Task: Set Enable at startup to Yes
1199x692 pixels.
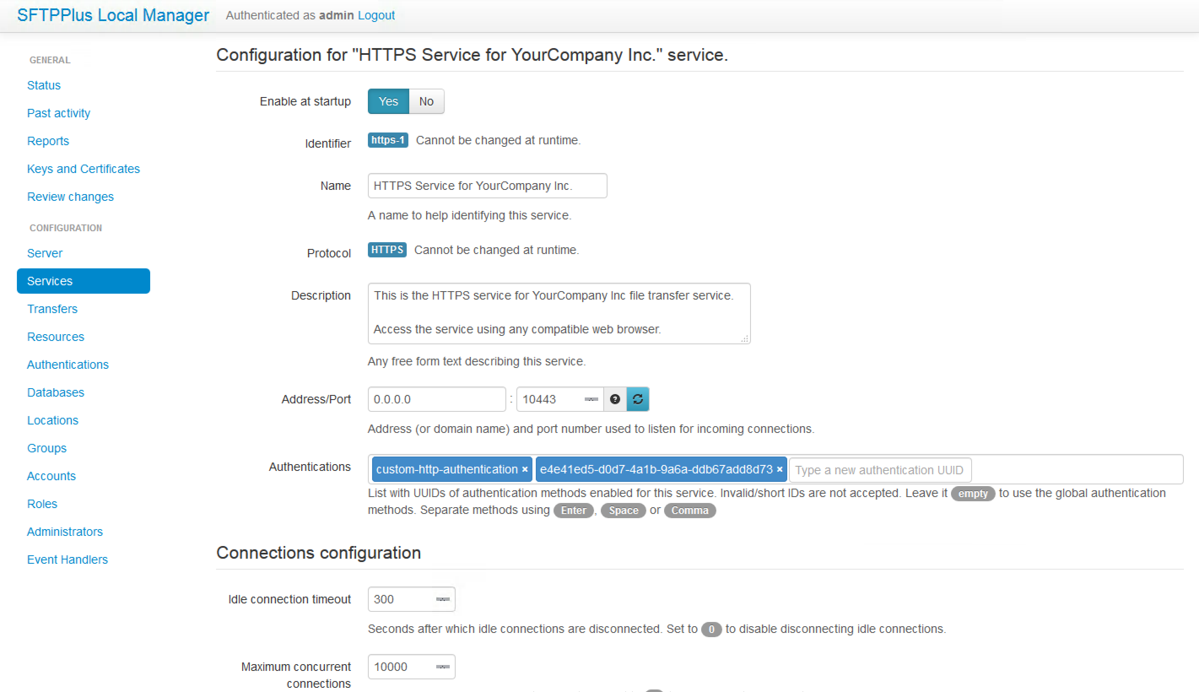Action: [x=388, y=101]
